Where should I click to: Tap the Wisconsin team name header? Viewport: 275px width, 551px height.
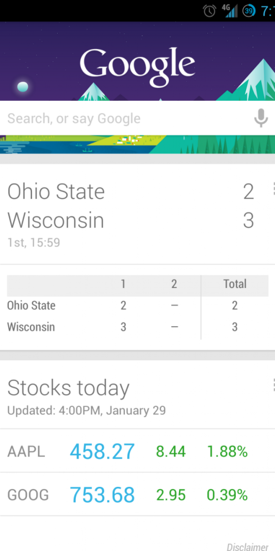[56, 220]
